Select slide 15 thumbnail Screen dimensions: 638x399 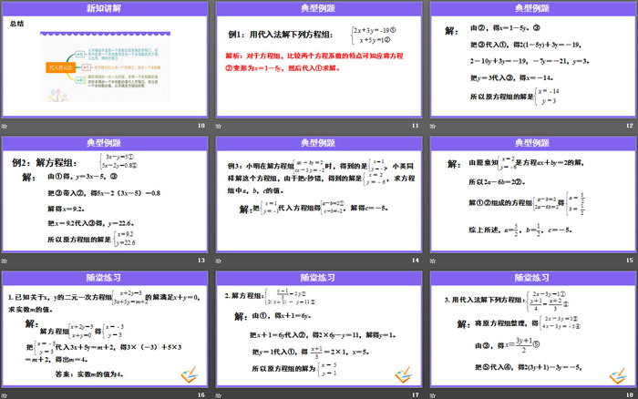point(531,196)
